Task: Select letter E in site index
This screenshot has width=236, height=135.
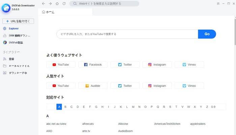Action: click(84, 107)
